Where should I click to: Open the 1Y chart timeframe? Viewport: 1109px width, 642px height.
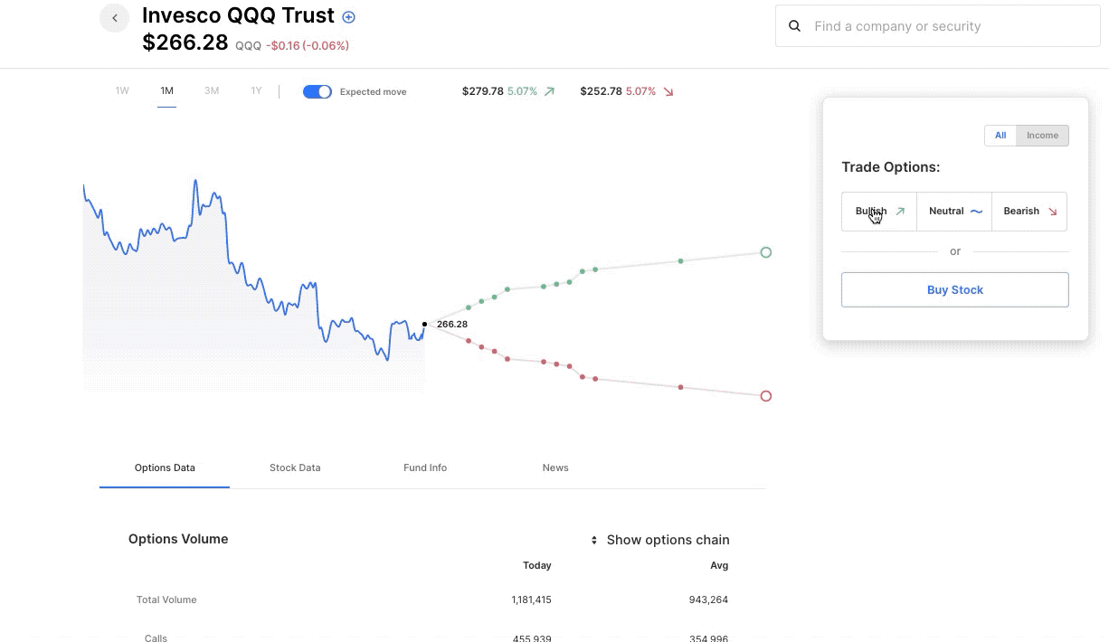coord(256,90)
